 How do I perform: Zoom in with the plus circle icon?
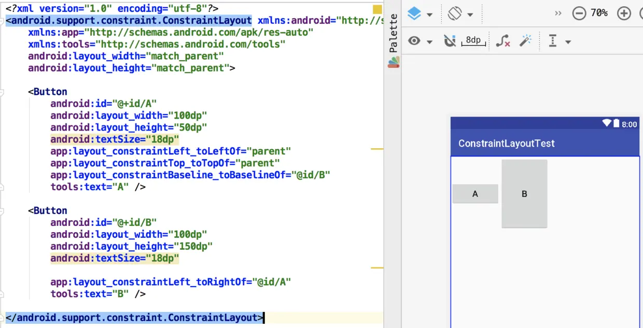tap(624, 13)
